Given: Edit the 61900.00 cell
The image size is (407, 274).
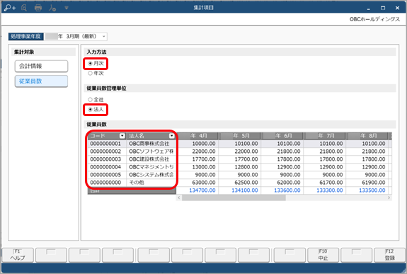Looking at the screenshot, I should click(367, 183).
